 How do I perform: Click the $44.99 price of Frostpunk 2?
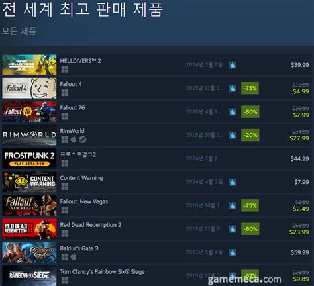click(299, 159)
